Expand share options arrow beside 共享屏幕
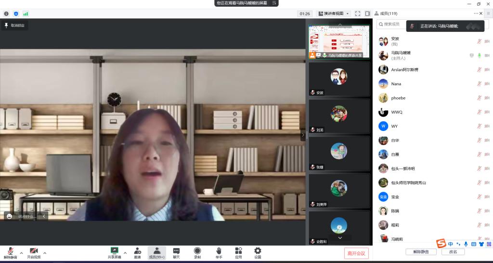493x263 pixels. click(125, 253)
